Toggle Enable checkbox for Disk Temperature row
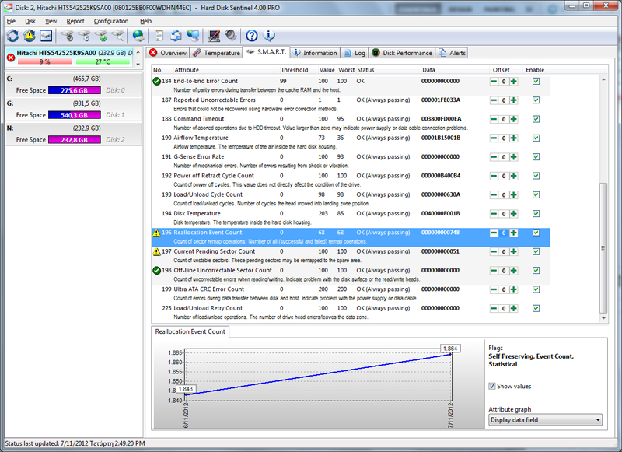 (x=536, y=214)
